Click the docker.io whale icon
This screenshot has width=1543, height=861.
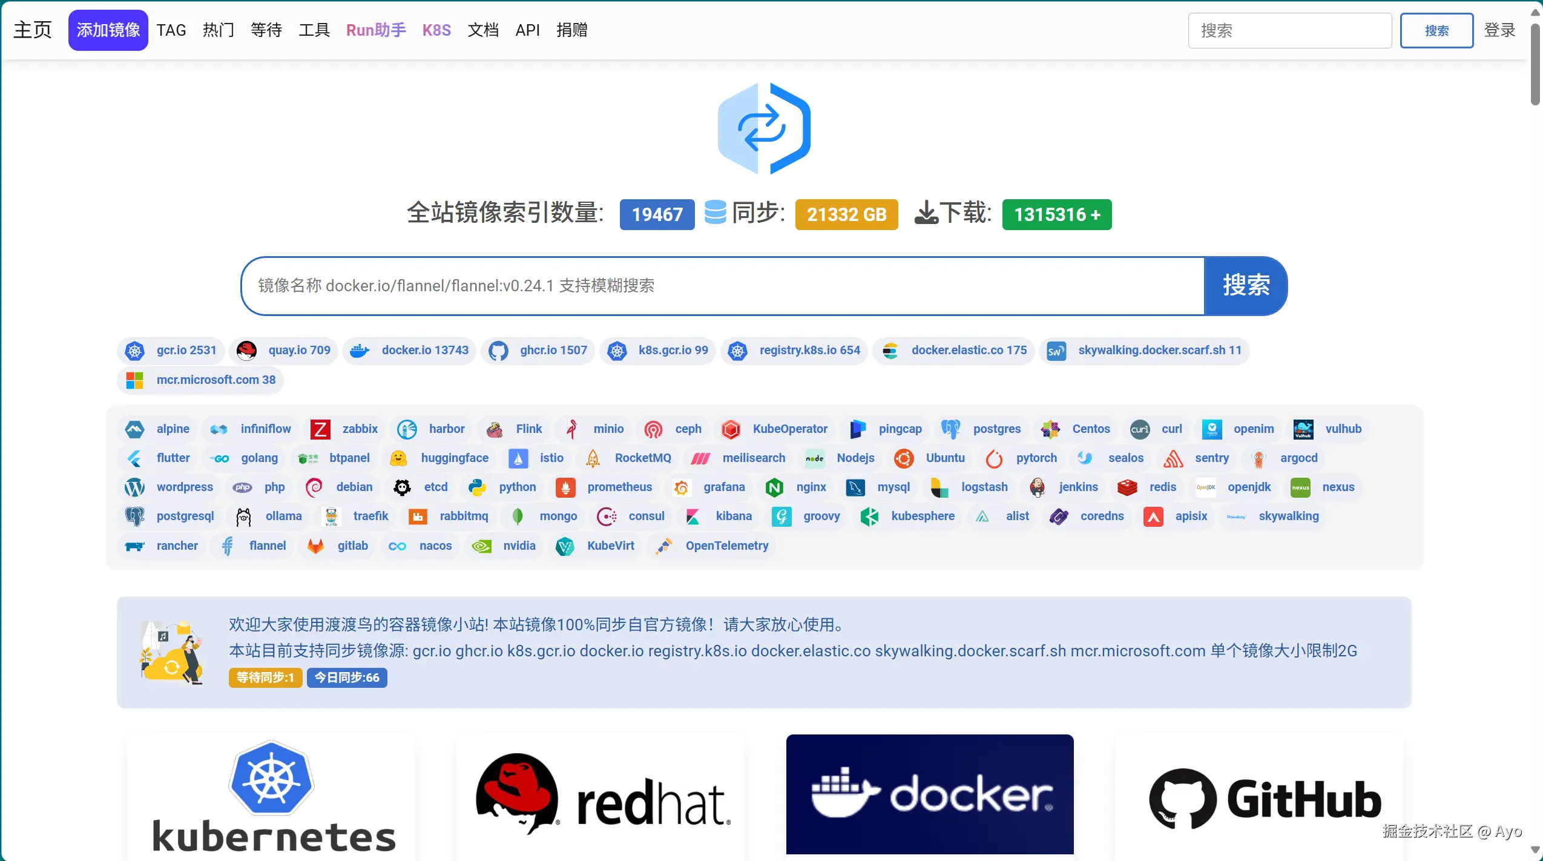[360, 351]
